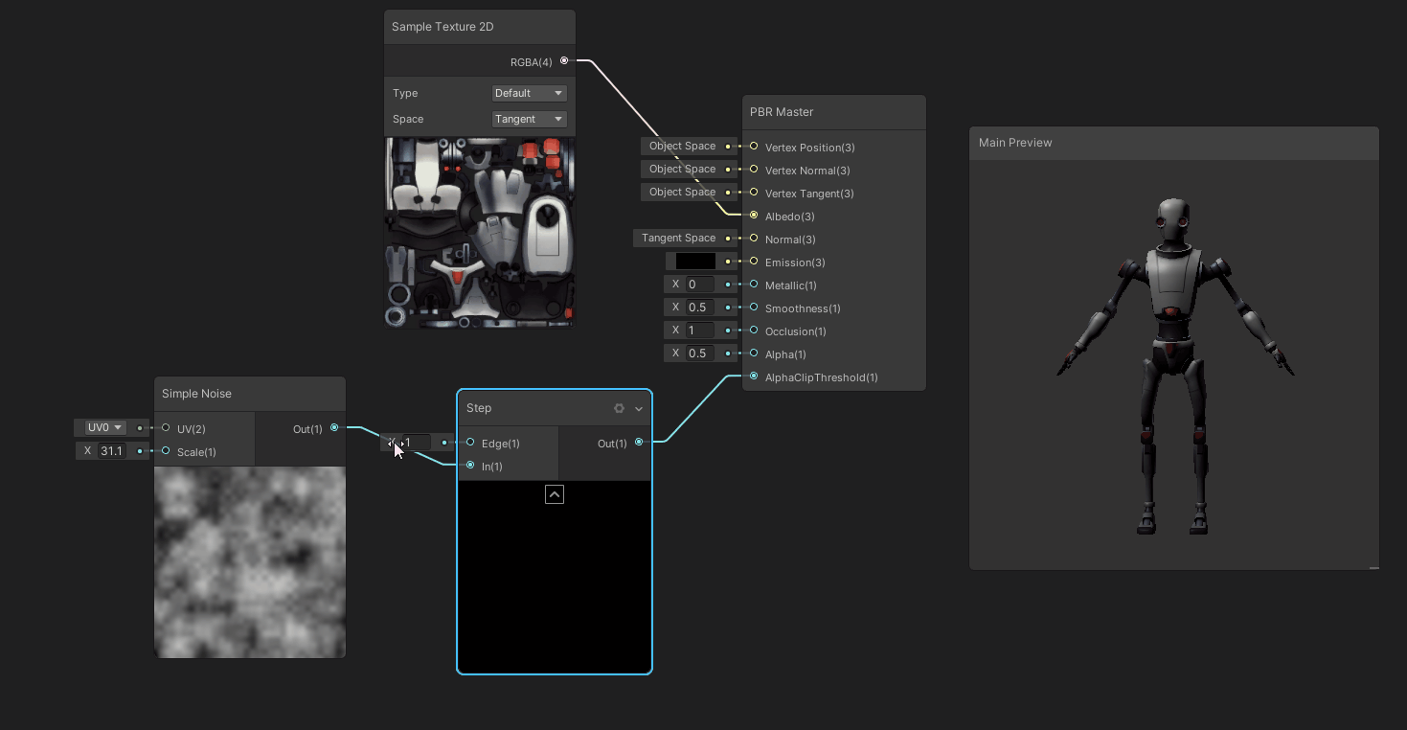Click the Type label in Sample Texture 2D
The image size is (1407, 730).
(405, 93)
